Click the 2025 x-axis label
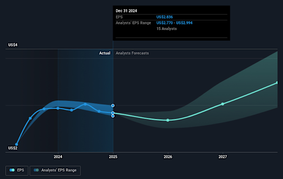This screenshot has height=179, width=283. 113,157
